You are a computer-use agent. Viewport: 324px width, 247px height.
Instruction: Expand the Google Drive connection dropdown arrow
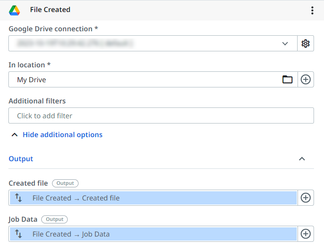point(285,43)
